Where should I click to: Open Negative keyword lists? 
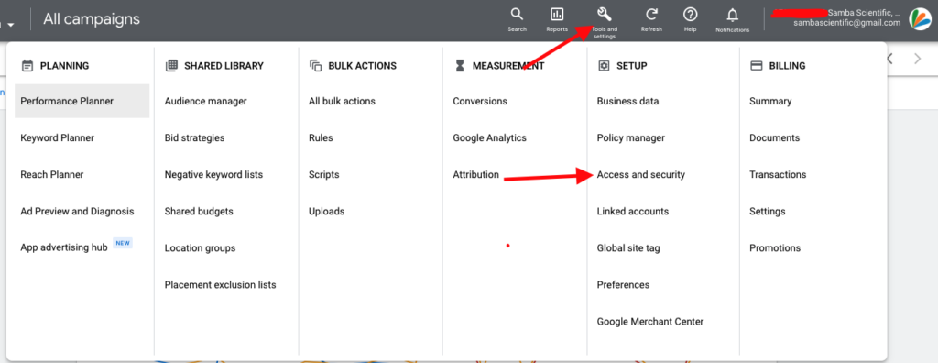213,175
